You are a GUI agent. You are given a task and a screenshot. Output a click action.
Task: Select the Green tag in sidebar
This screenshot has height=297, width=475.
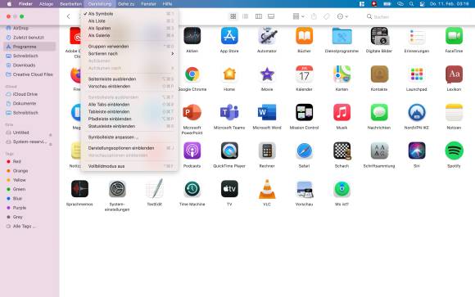(29, 189)
